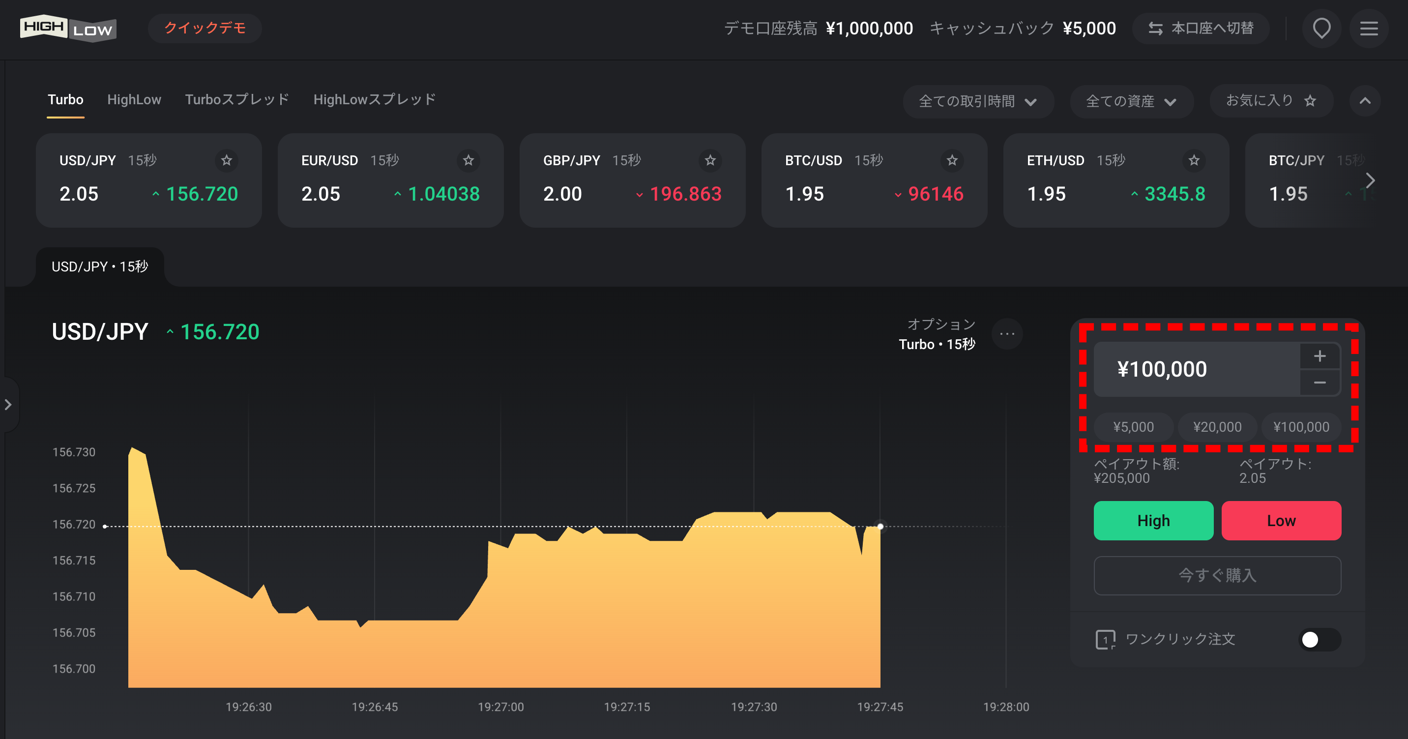This screenshot has height=739, width=1408.
Task: Switch to HighLow tab
Action: click(x=134, y=99)
